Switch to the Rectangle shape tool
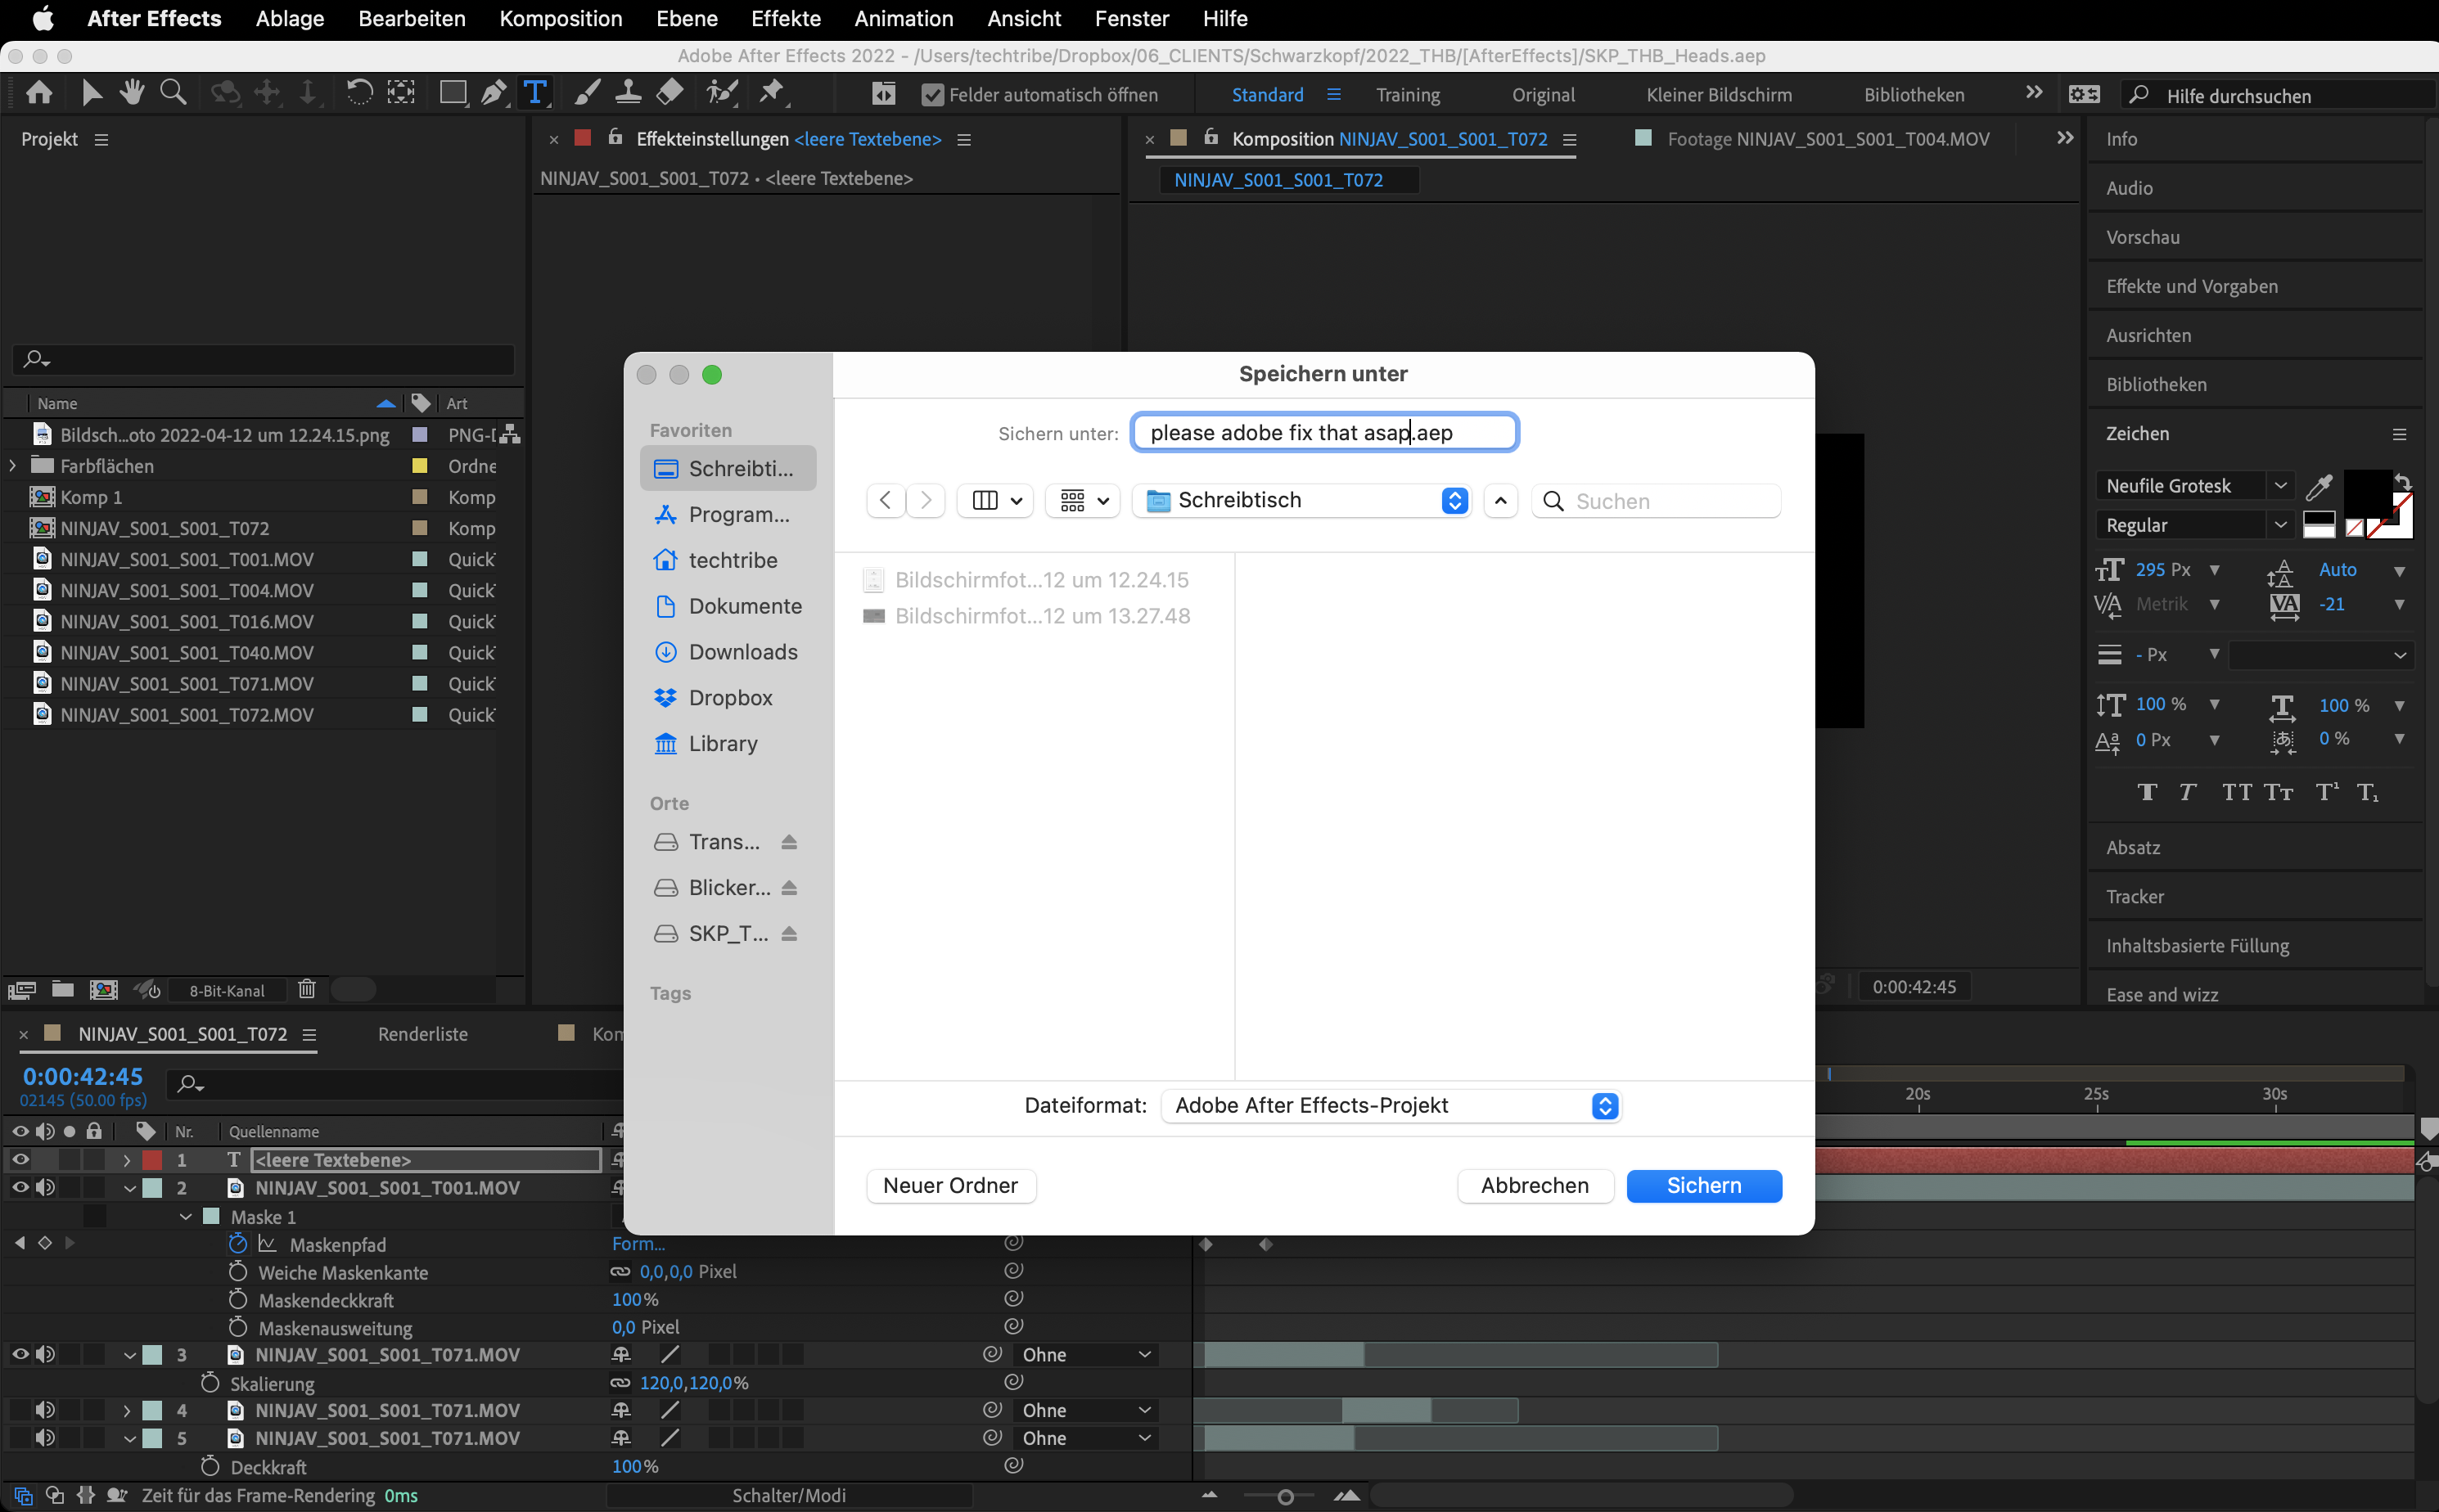Image resolution: width=2439 pixels, height=1512 pixels. pyautogui.click(x=453, y=92)
